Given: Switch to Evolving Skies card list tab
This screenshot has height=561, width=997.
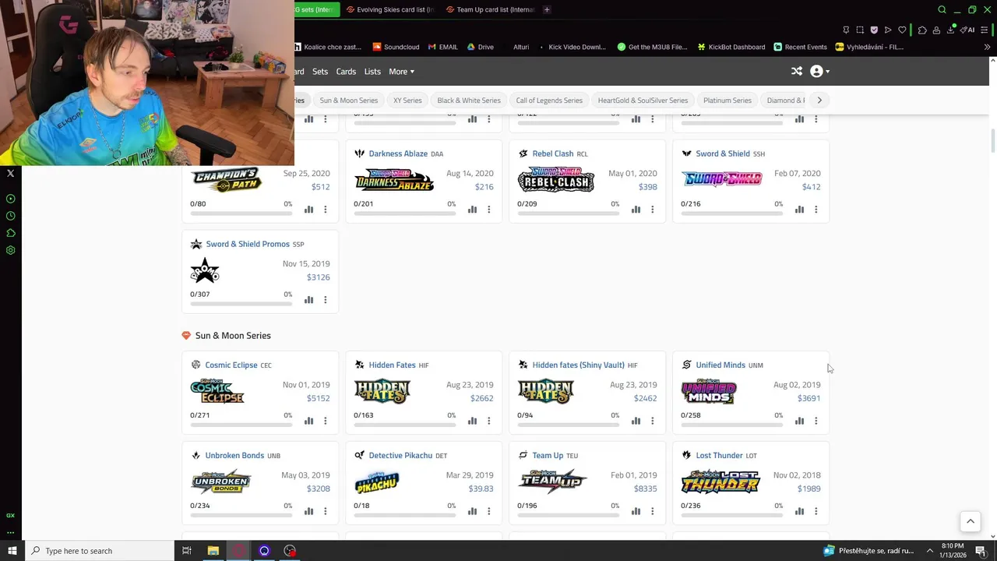Looking at the screenshot, I should [389, 9].
